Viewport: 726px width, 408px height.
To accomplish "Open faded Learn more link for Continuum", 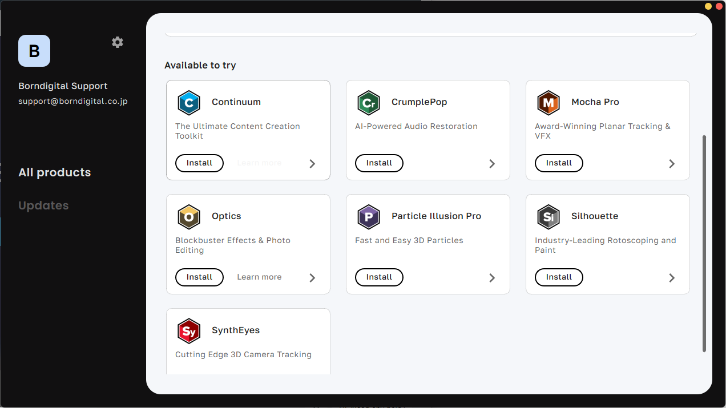I will click(x=259, y=163).
